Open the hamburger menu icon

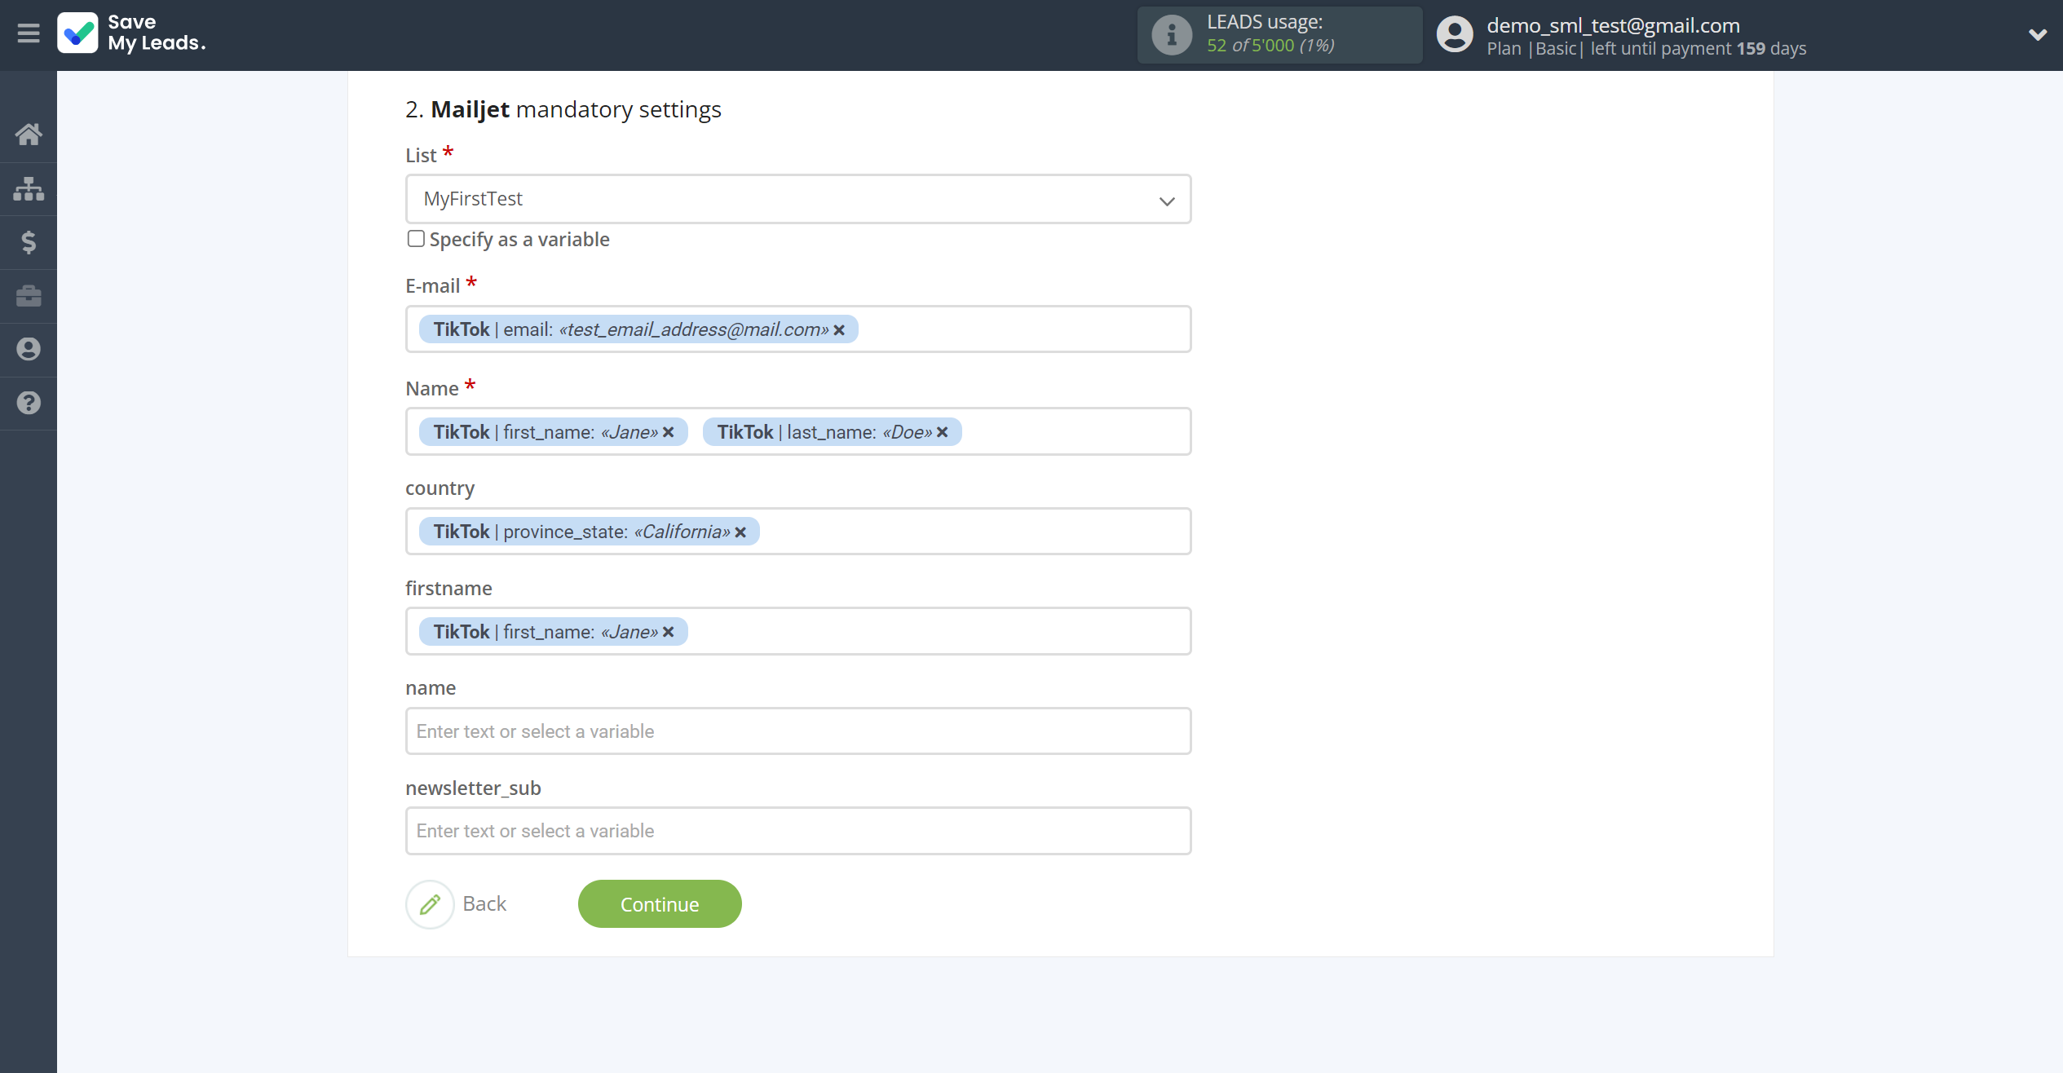pos(29,33)
